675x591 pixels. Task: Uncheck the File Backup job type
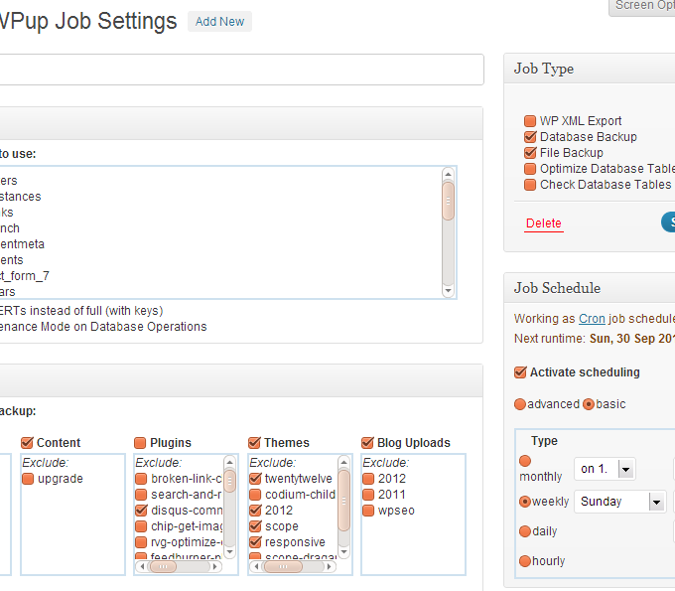pyautogui.click(x=530, y=153)
